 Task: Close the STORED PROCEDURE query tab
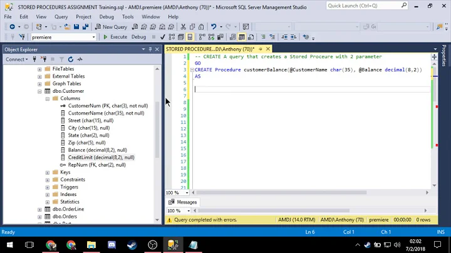[268, 49]
